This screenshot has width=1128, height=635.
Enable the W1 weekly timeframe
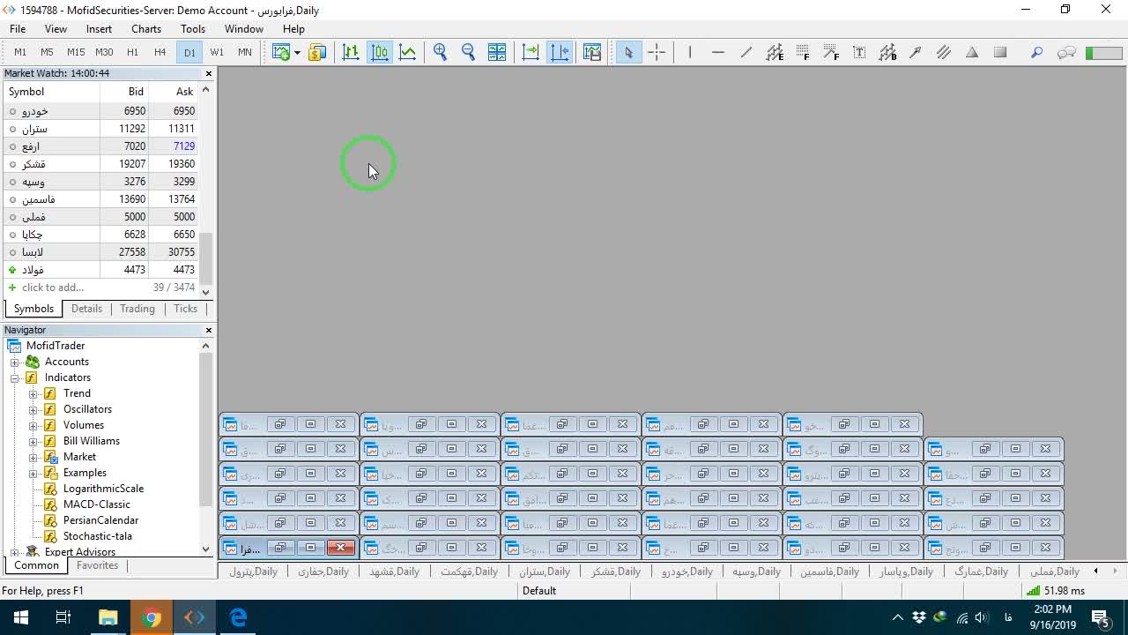[217, 52]
